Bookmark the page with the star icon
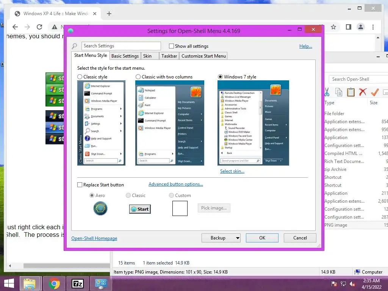Screen dimensions: 388x291 click(x=333, y=27)
